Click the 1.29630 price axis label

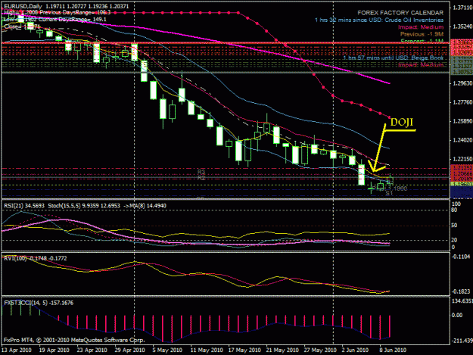point(462,83)
